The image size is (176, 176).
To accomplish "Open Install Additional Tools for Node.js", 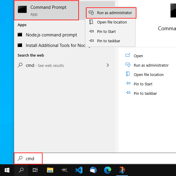I will point(50,45).
